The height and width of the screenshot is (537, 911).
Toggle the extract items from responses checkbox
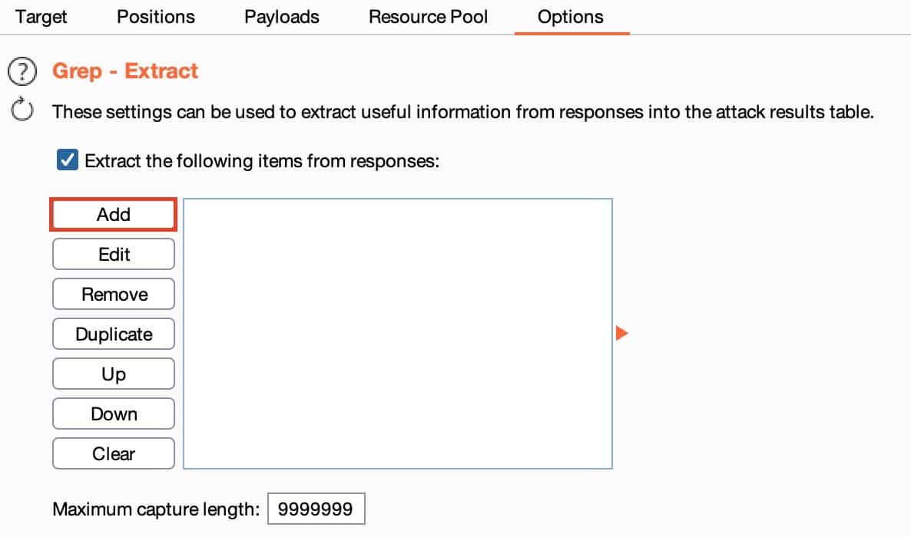(x=68, y=161)
